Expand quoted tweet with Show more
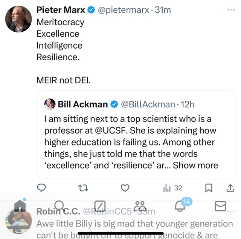241x239 pixels. [195, 165]
